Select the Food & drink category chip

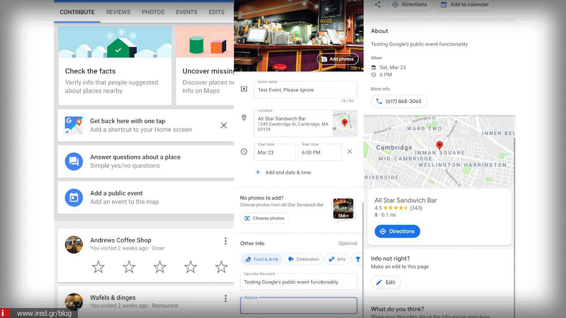(x=261, y=258)
